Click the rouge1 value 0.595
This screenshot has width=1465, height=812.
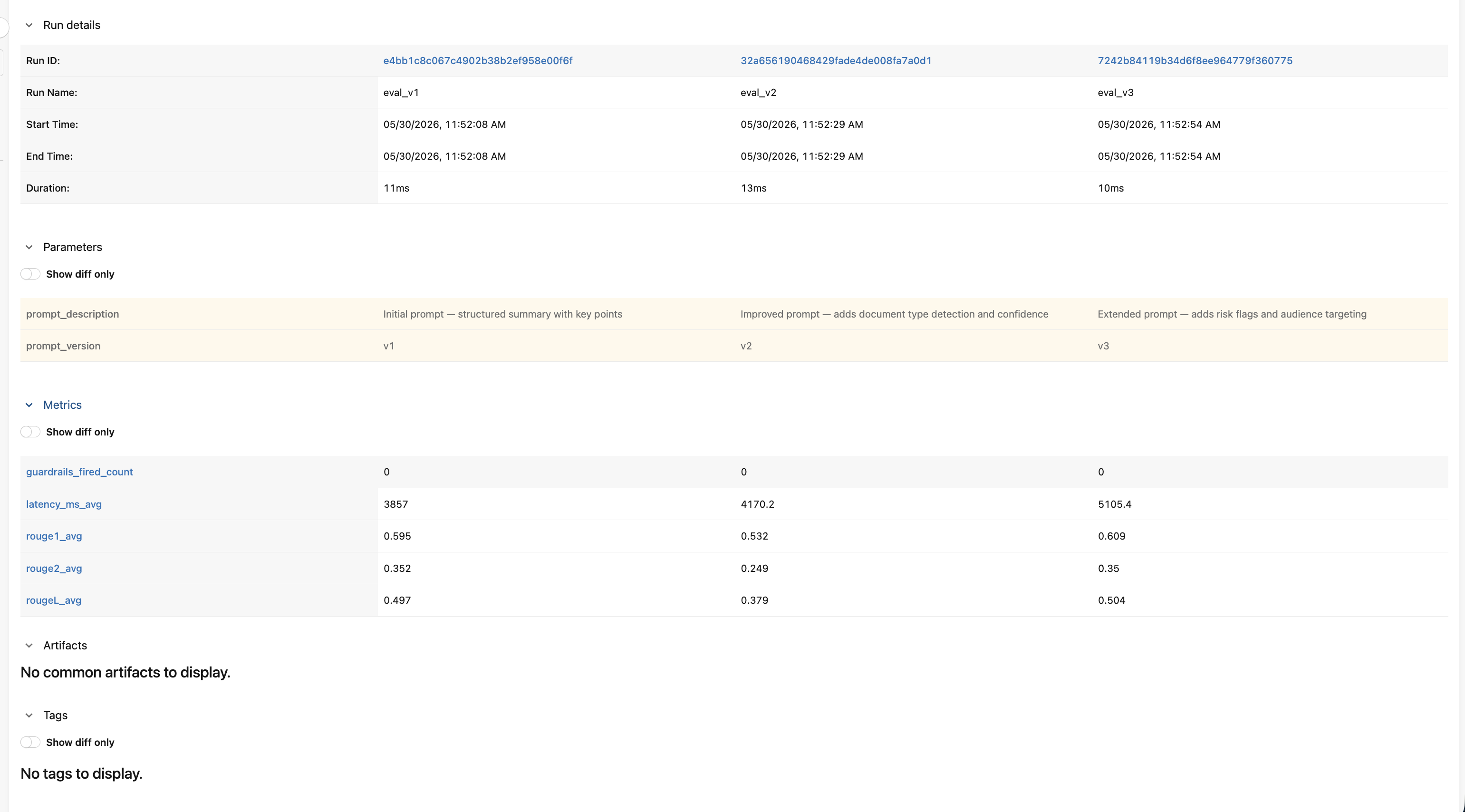pyautogui.click(x=397, y=536)
